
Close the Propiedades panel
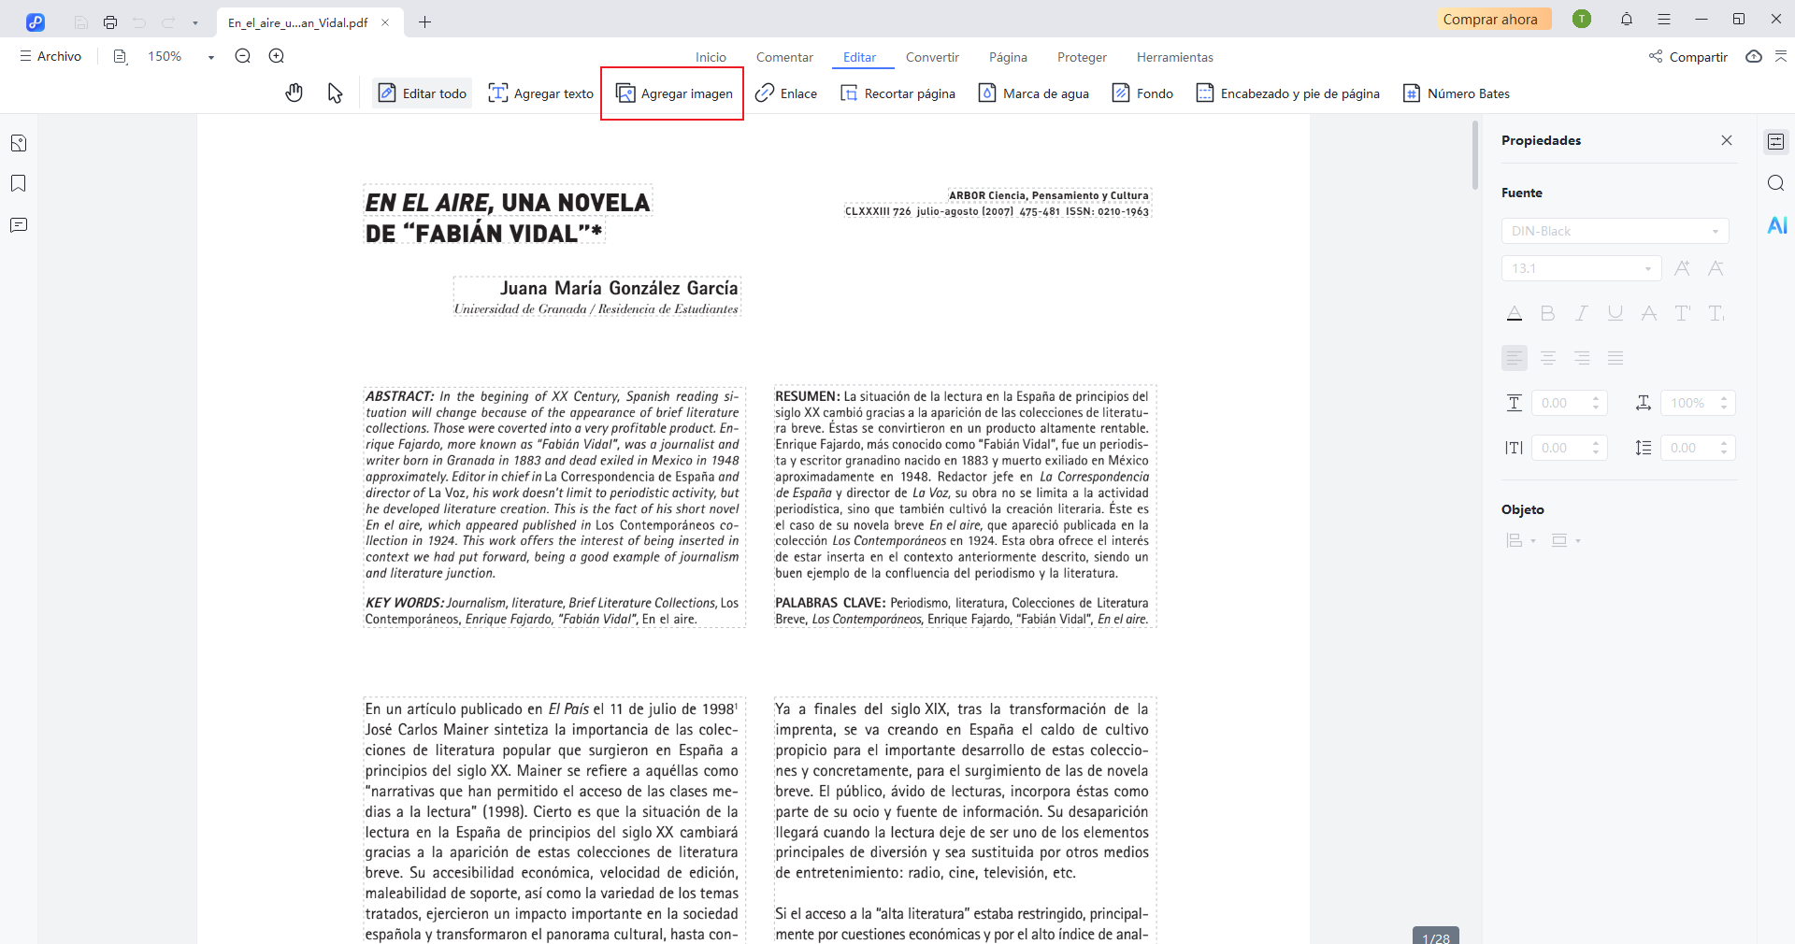(x=1727, y=140)
